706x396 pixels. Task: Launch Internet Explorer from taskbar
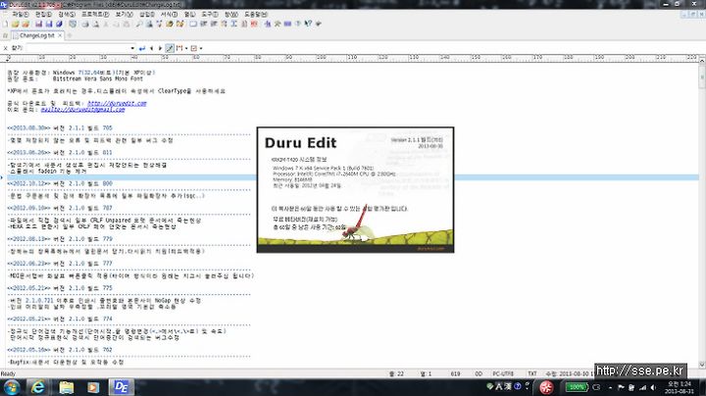[x=38, y=387]
